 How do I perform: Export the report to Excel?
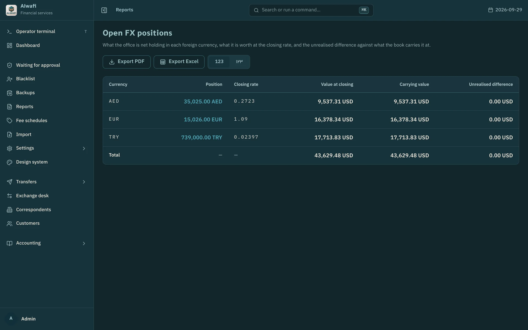[x=179, y=62]
